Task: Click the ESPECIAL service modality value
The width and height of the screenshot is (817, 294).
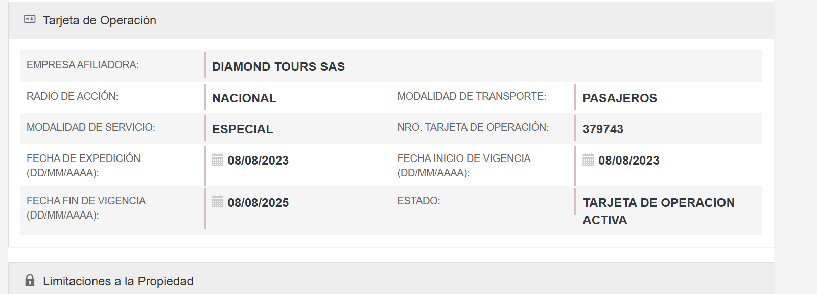Action: [x=243, y=129]
